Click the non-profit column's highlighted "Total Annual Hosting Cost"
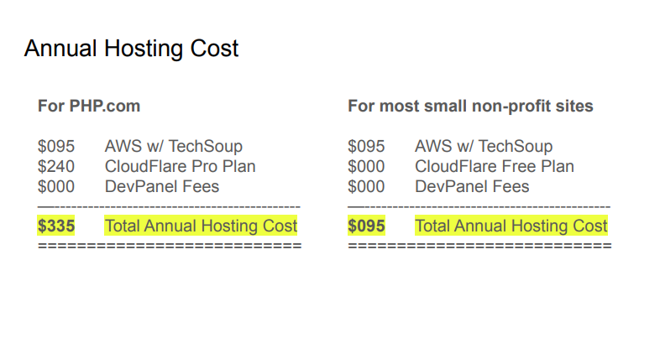 511,226
